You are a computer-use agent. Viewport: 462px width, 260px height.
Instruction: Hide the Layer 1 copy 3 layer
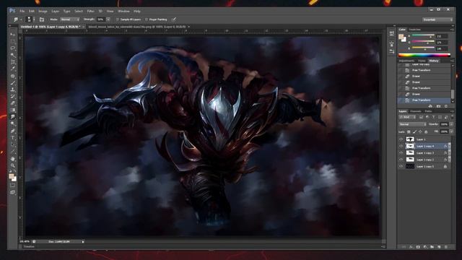pos(401,153)
